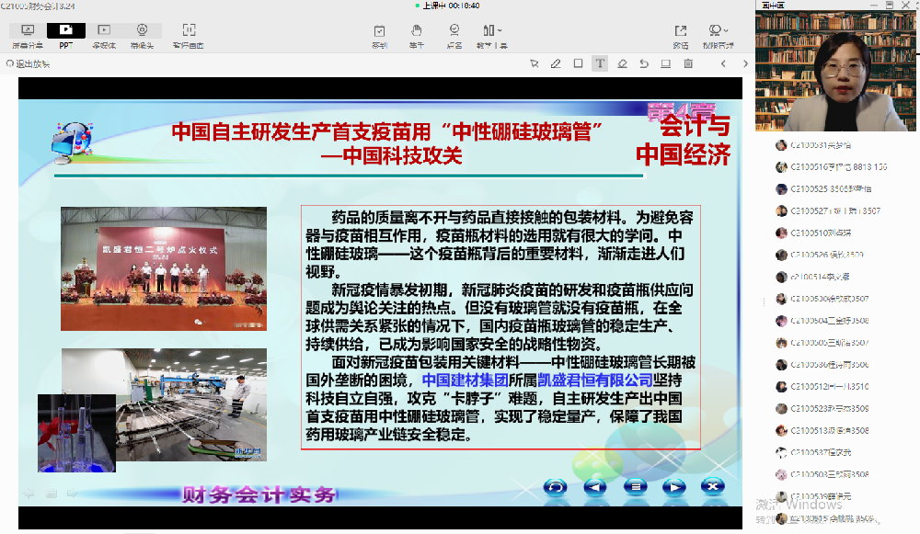Open the 中国建材集团 hyperlink in slide

coord(465,379)
